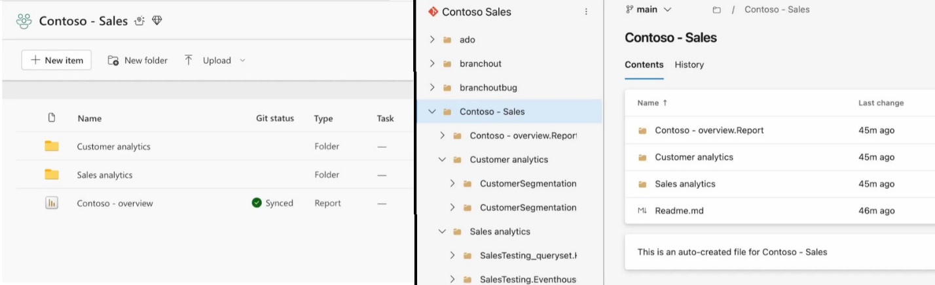The image size is (935, 285).
Task: Click folder icon beside Customer analytics in Contents
Action: point(642,157)
